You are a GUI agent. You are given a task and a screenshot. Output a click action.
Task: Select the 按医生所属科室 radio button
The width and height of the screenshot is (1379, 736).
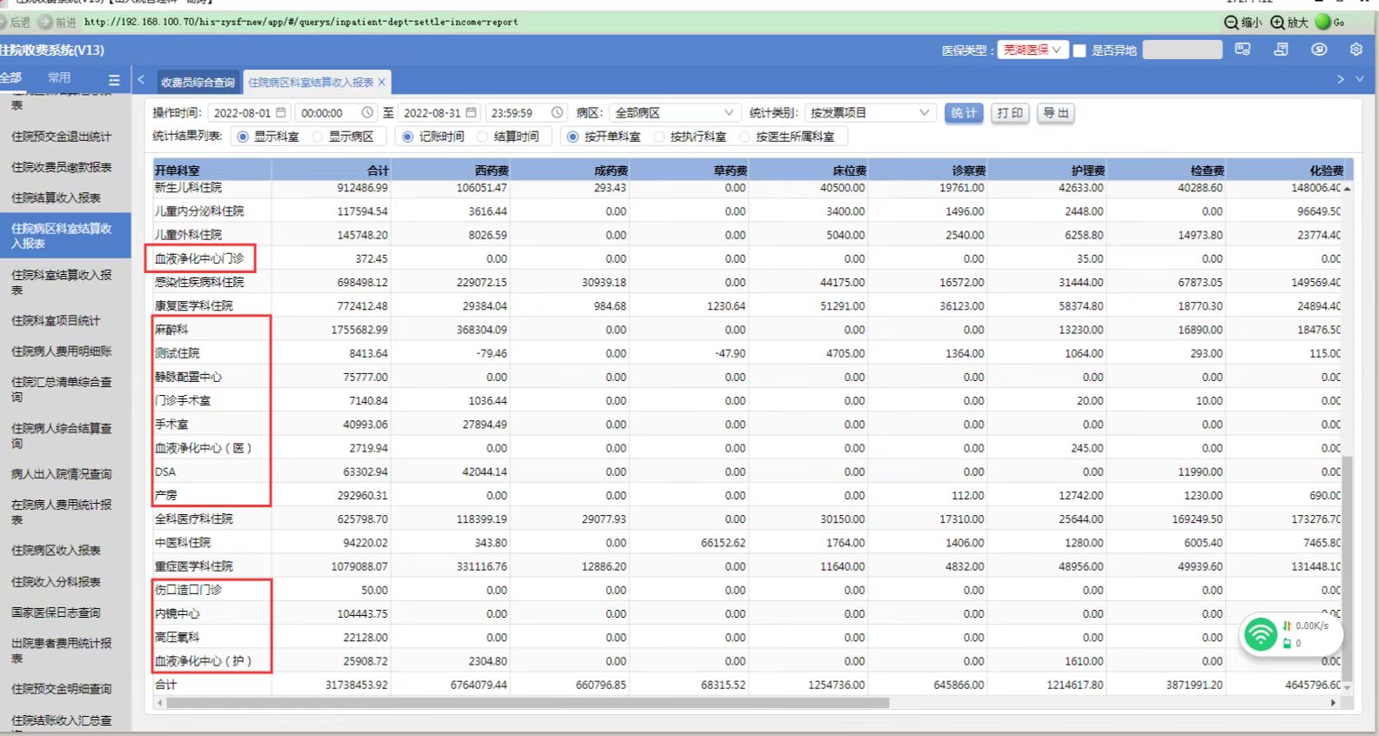744,137
